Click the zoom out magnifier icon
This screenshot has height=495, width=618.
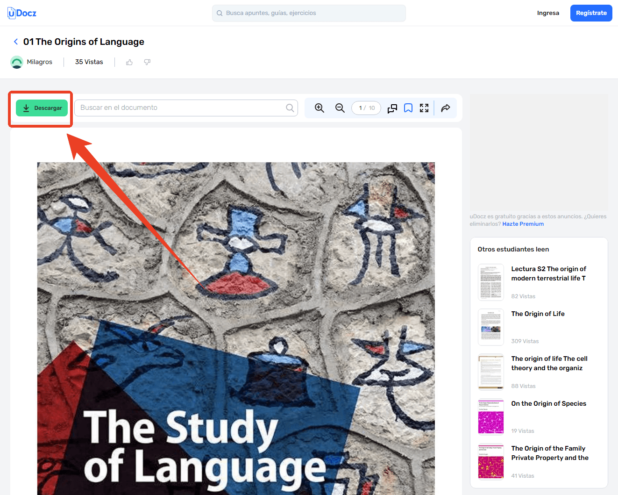click(x=340, y=108)
